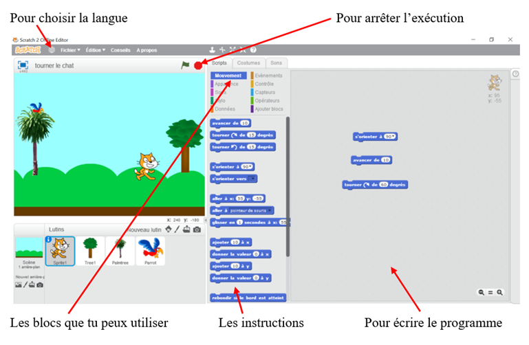Switch to the Sons tab
Image resolution: width=529 pixels, height=345 pixels.
pos(276,63)
